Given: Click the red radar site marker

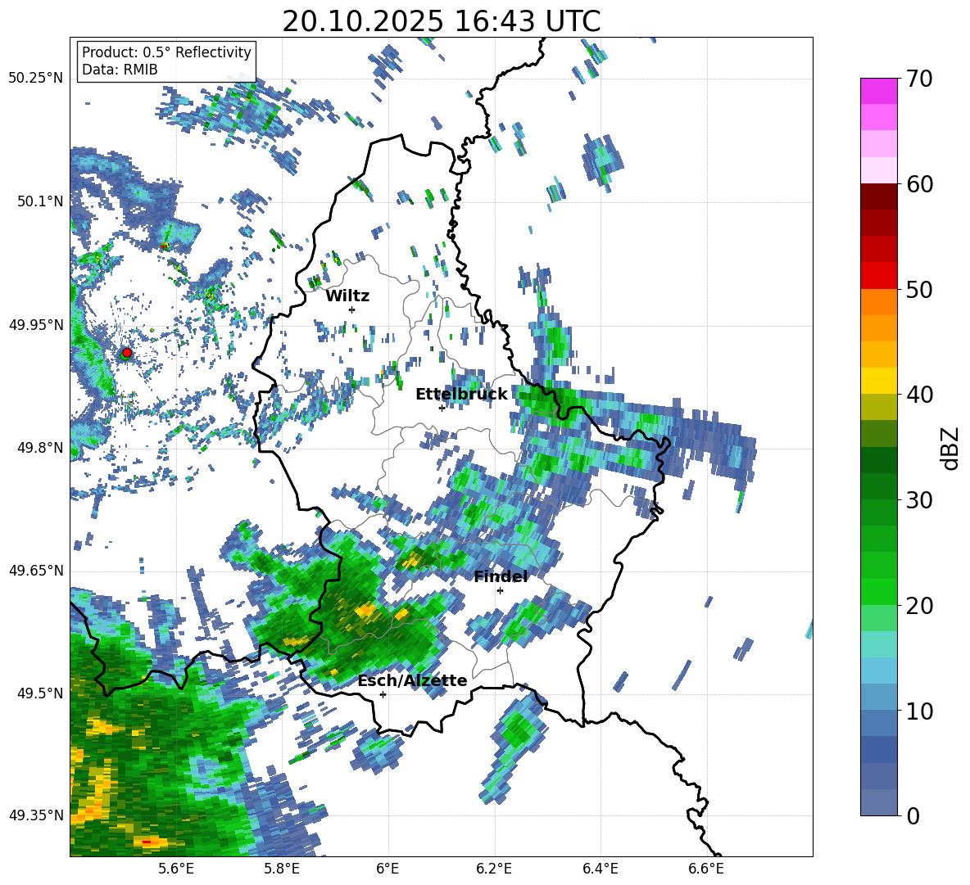Looking at the screenshot, I should click(127, 353).
